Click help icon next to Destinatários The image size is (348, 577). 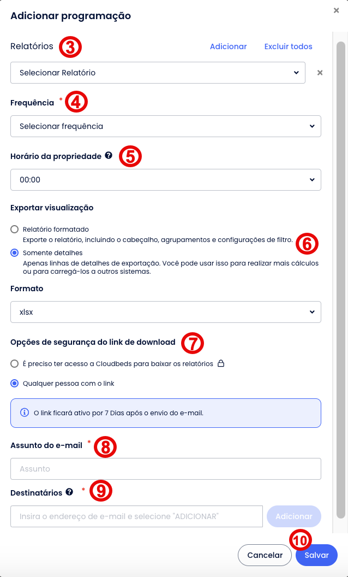pyautogui.click(x=69, y=492)
